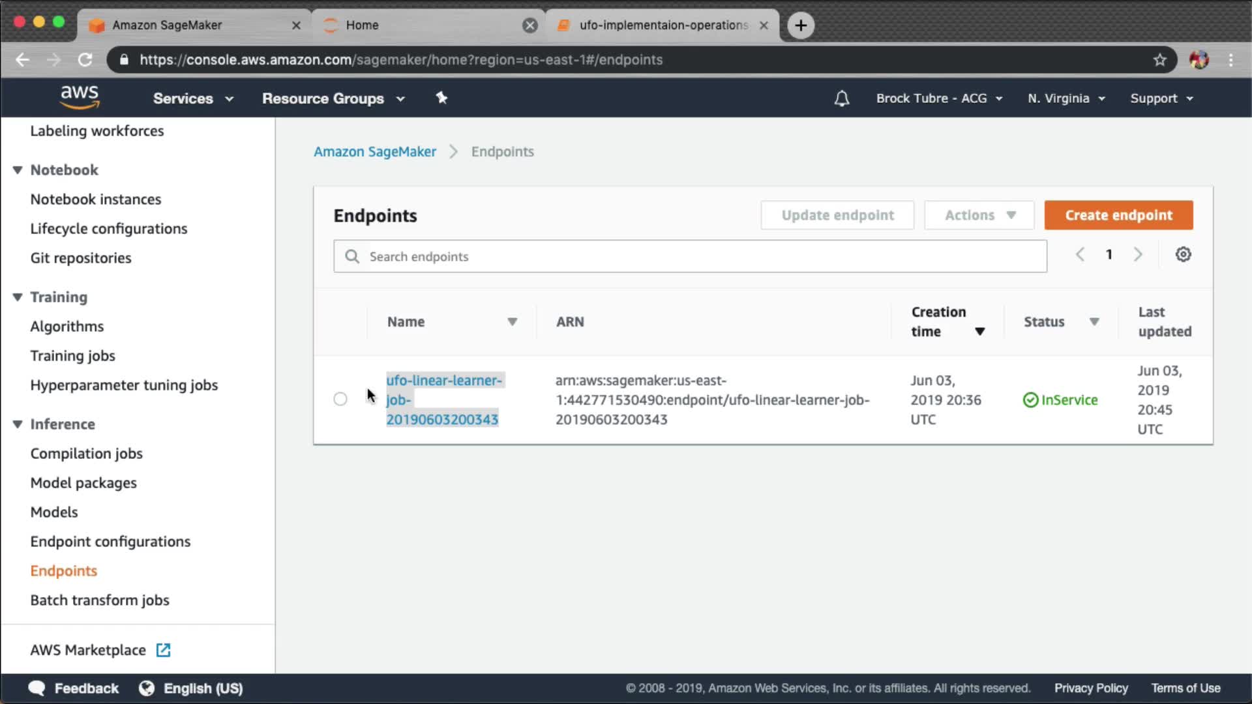Click the pin shortcuts icon in navbar
This screenshot has width=1252, height=704.
pyautogui.click(x=441, y=98)
